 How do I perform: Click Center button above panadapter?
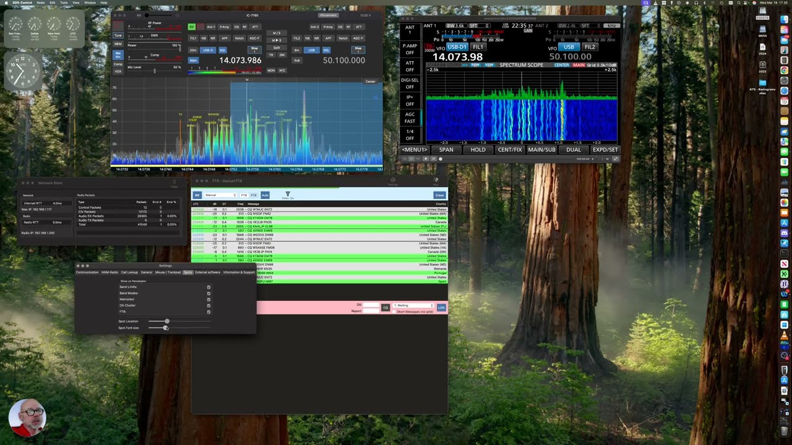370,82
